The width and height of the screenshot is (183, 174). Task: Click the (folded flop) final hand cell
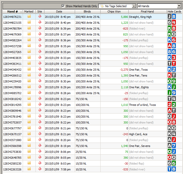(137, 164)
